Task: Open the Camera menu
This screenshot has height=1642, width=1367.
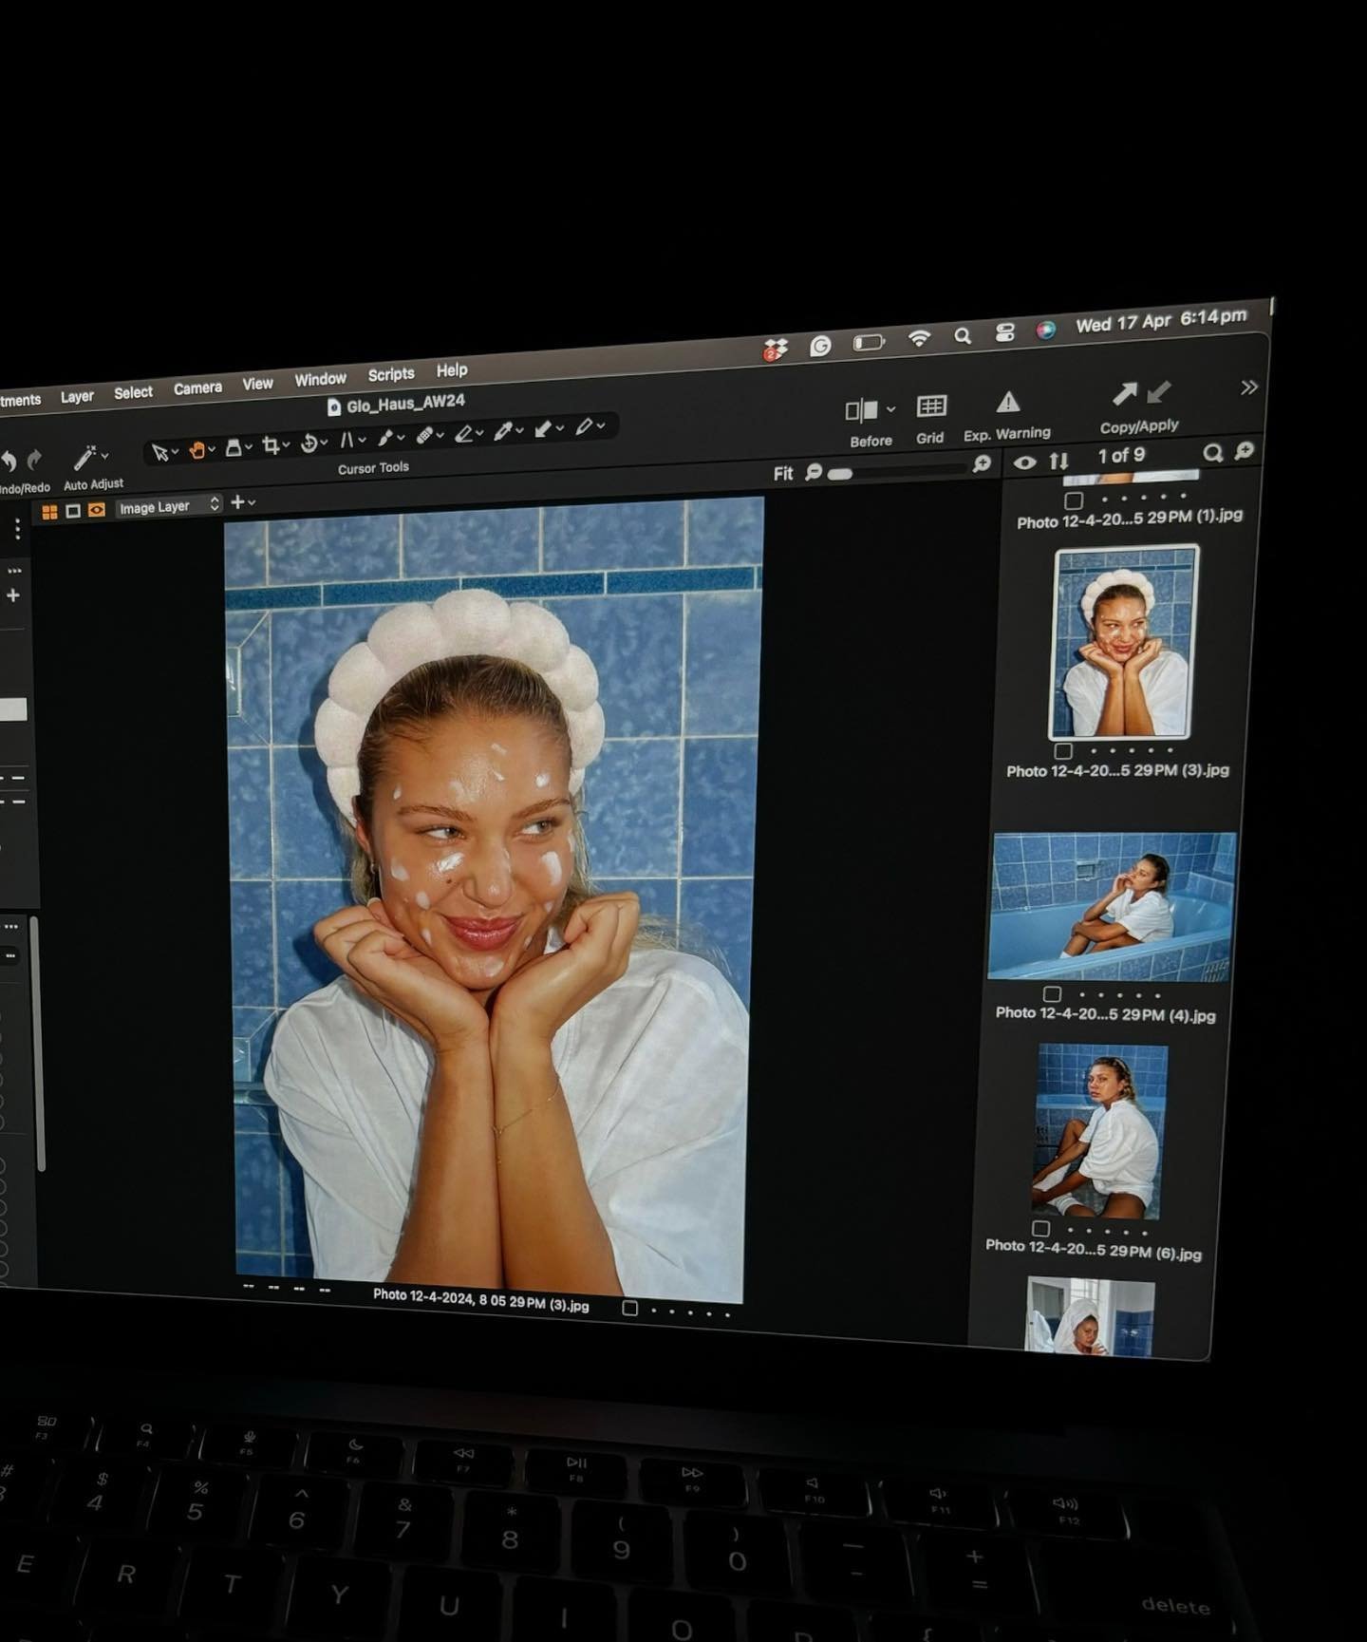Action: pos(197,387)
